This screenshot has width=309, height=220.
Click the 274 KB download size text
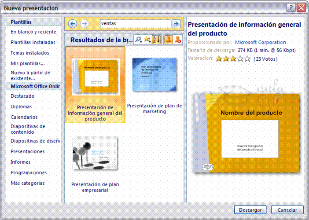pos(266,50)
